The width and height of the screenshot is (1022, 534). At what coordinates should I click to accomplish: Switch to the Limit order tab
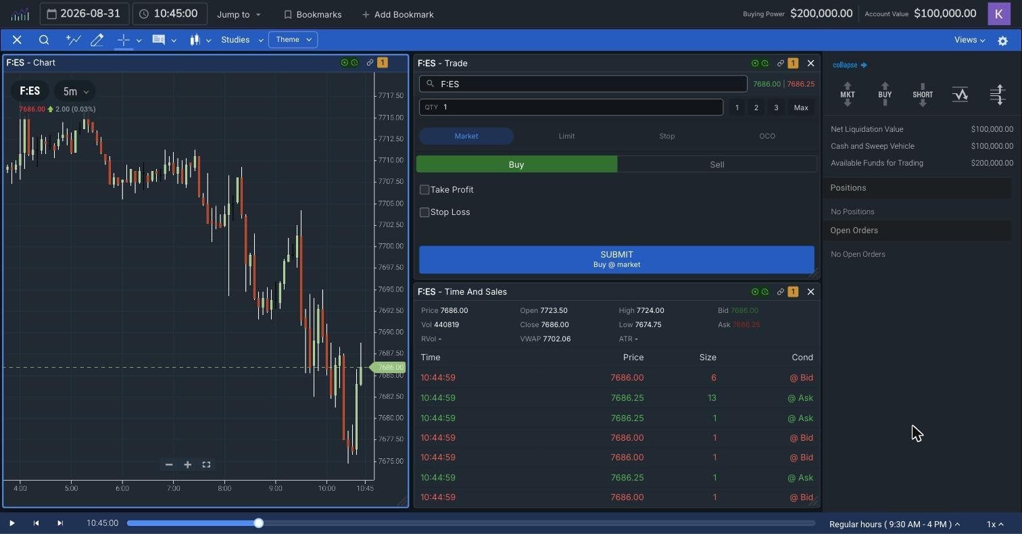(566, 136)
